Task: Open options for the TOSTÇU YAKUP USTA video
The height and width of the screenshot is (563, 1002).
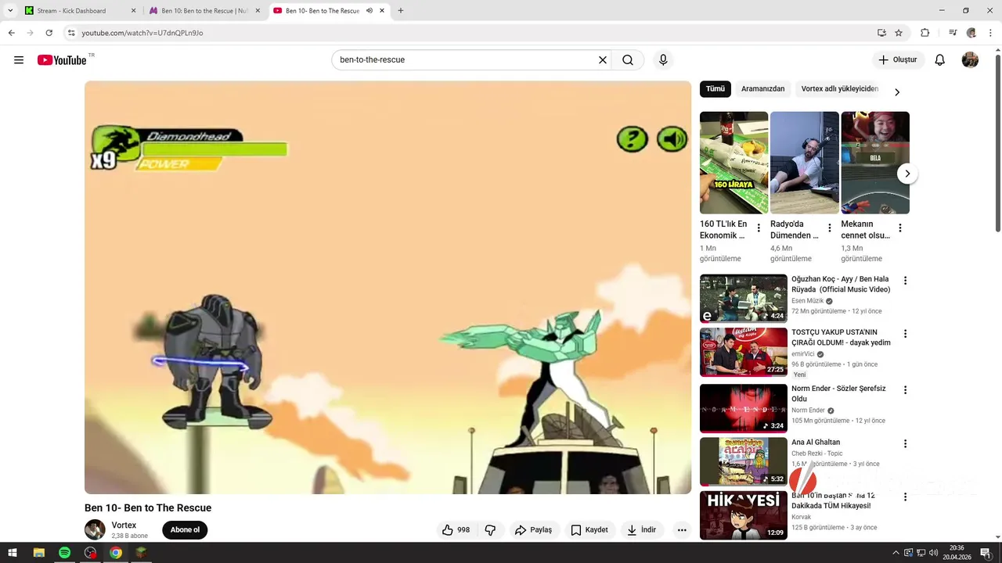Action: (905, 334)
